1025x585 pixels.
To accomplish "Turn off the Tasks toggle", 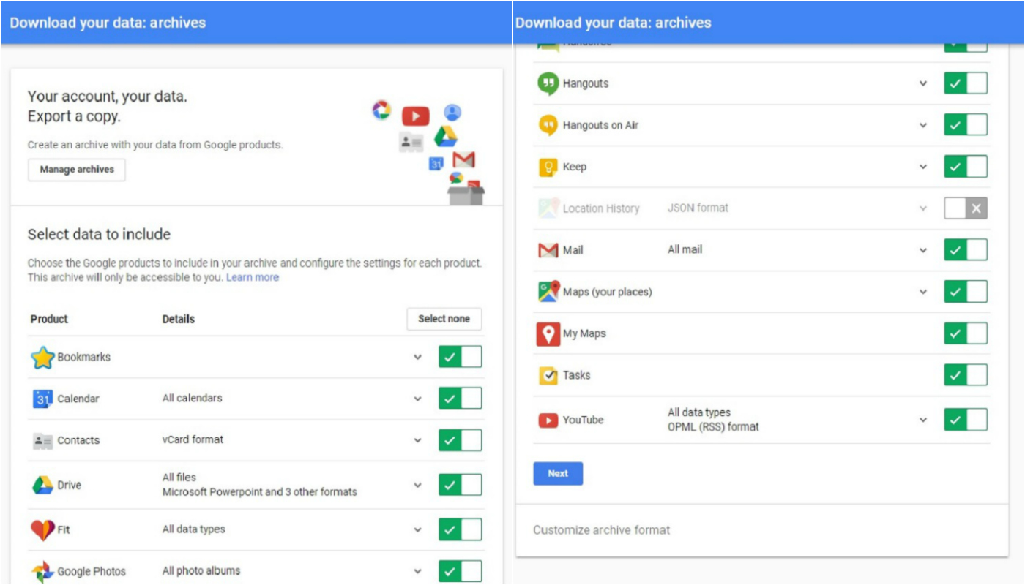I will pyautogui.click(x=965, y=375).
